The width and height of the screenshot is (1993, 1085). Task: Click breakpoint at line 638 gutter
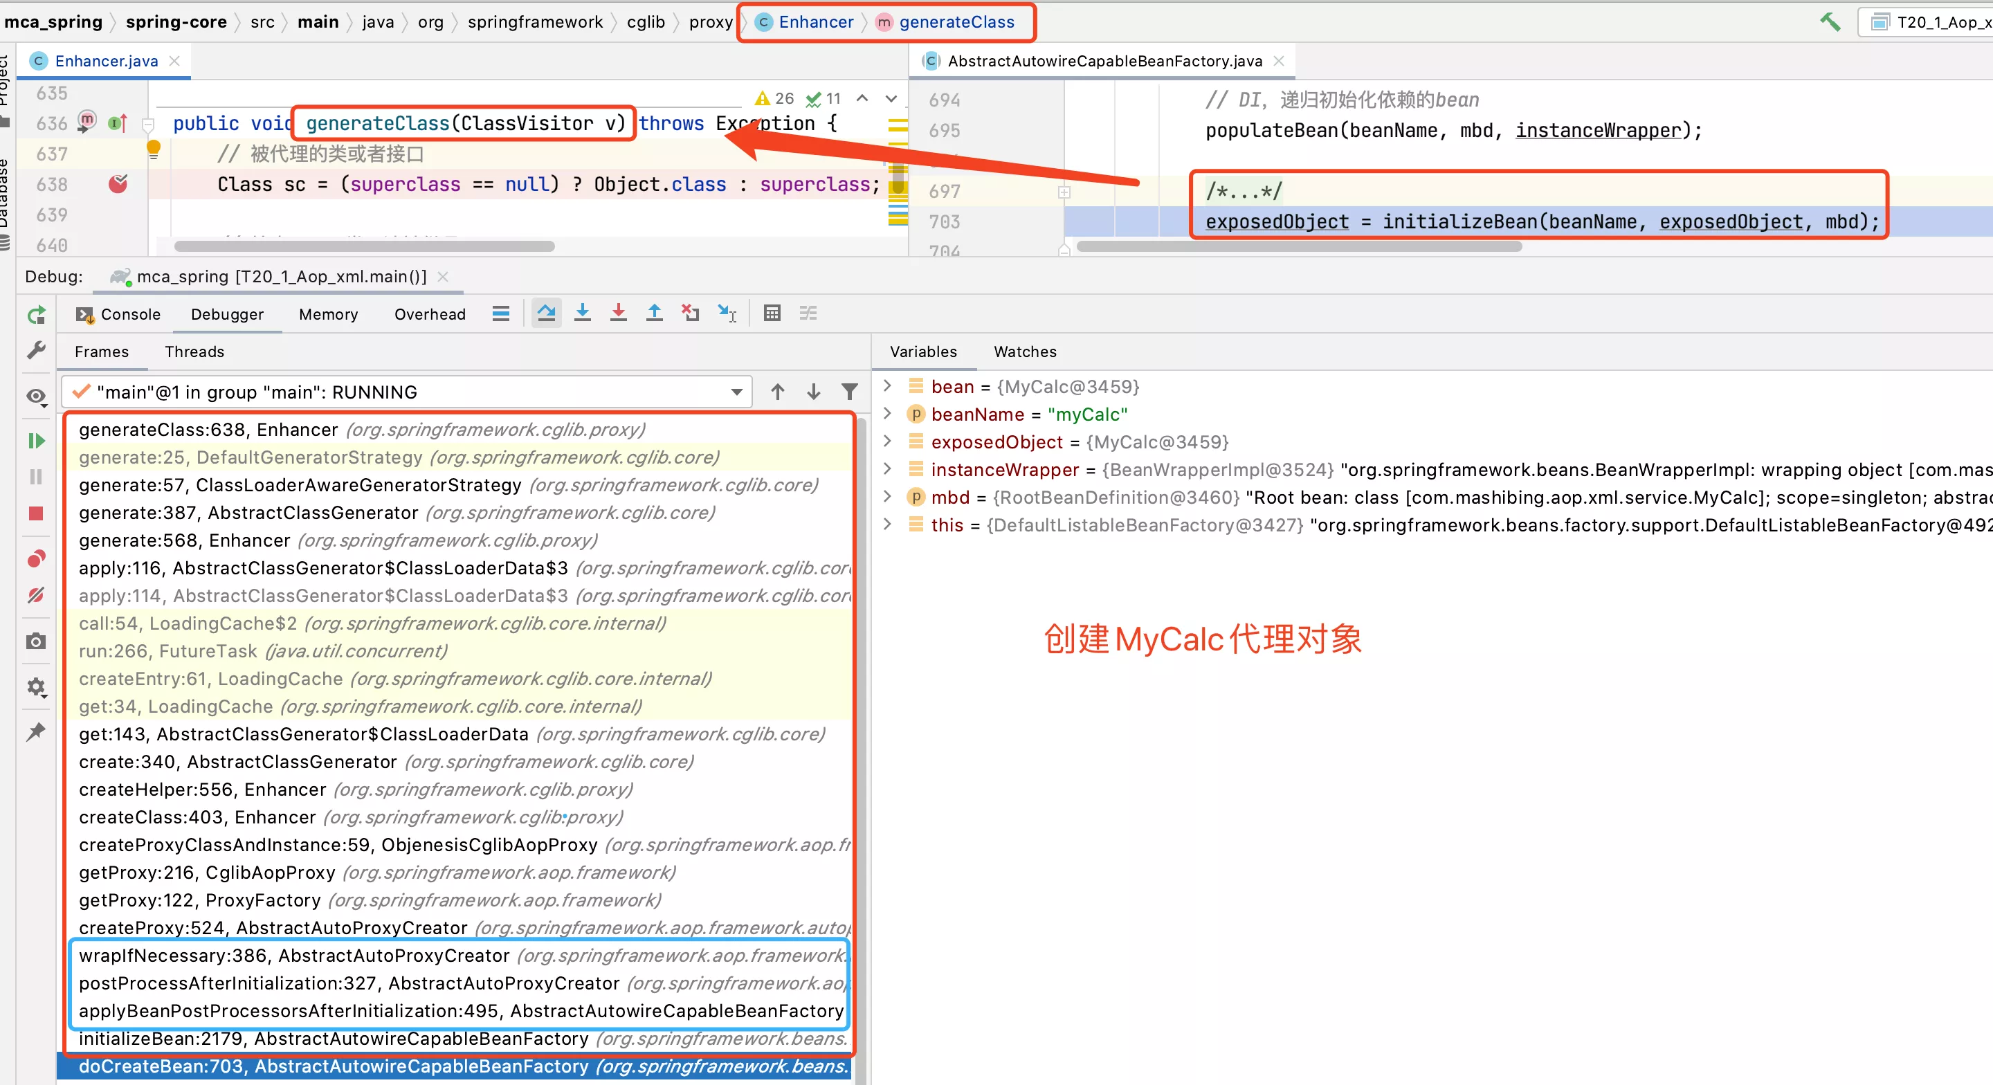(x=118, y=184)
